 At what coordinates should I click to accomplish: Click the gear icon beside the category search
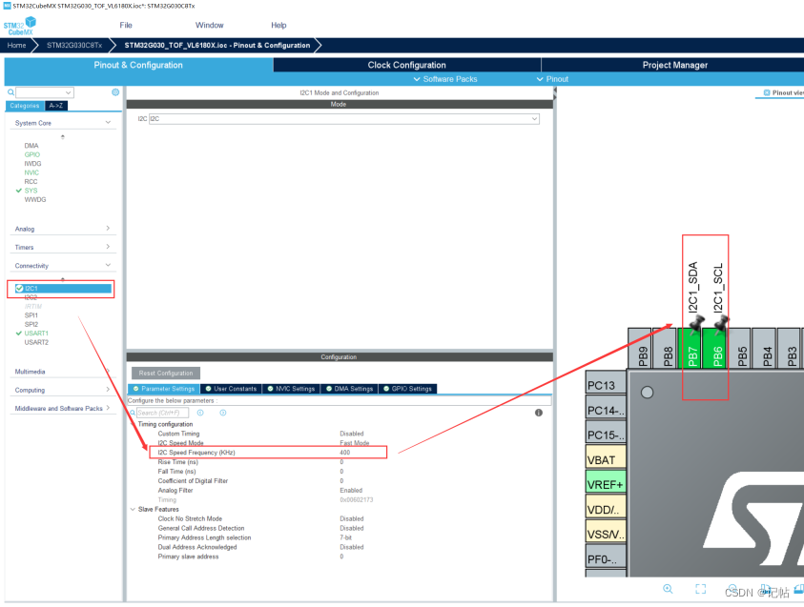pyautogui.click(x=115, y=92)
